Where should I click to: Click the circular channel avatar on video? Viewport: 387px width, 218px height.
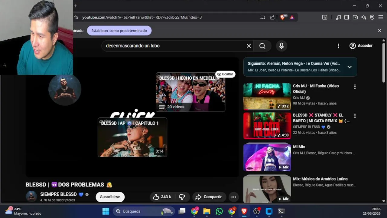[x=65, y=89]
